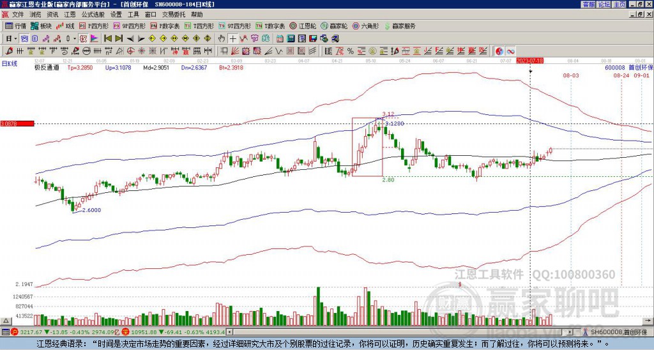Click the Shenzhen index 10951.88 value
654x350 pixels.
(145, 332)
